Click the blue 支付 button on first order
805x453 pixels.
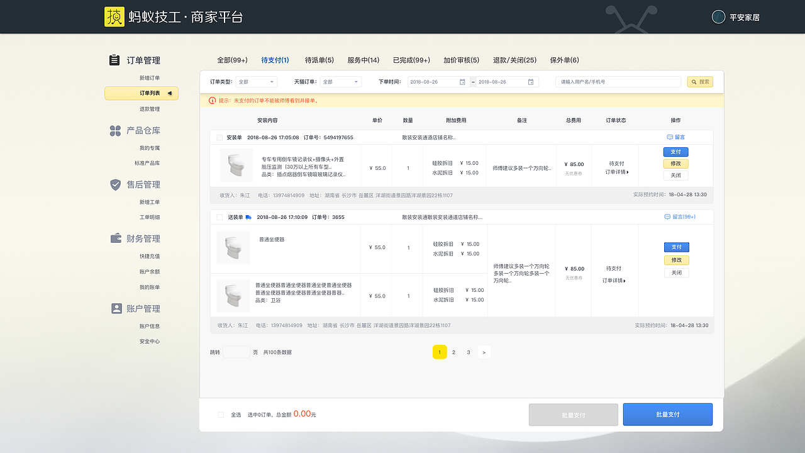675,152
